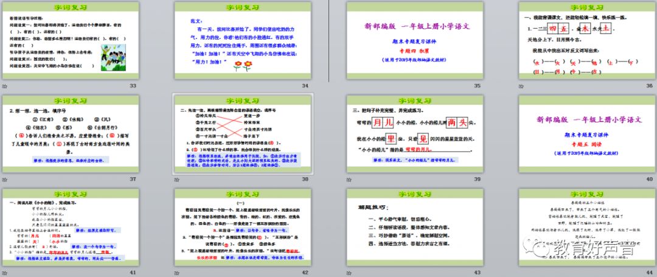The height and width of the screenshot is (277, 657).
Task: Select slide 44 thumbnail with story text
Action: point(588,228)
